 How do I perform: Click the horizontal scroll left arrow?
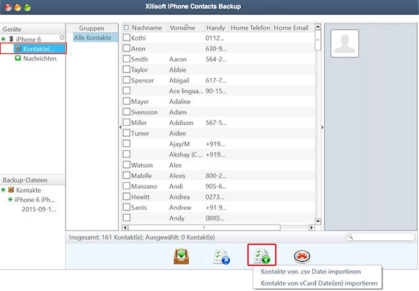tap(125, 227)
